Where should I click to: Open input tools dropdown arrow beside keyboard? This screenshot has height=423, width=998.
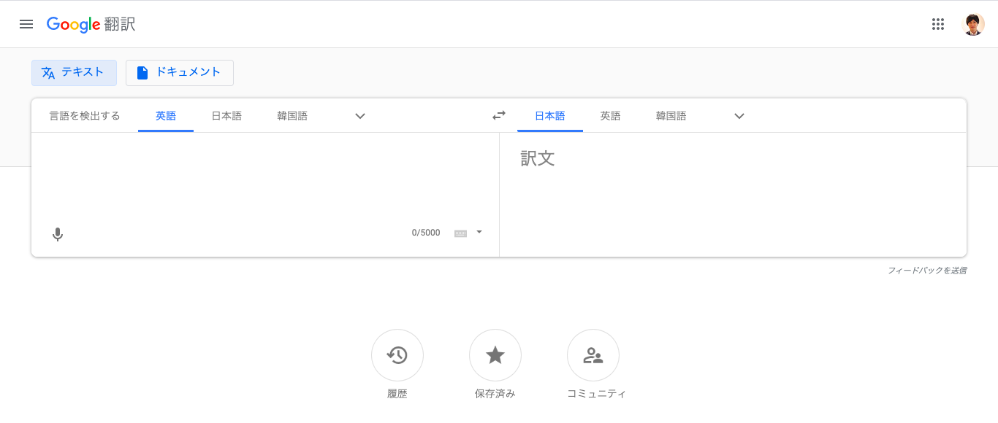pyautogui.click(x=479, y=232)
